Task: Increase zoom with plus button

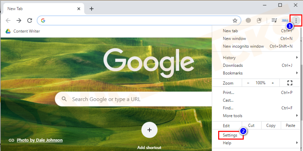Action: 273,83
